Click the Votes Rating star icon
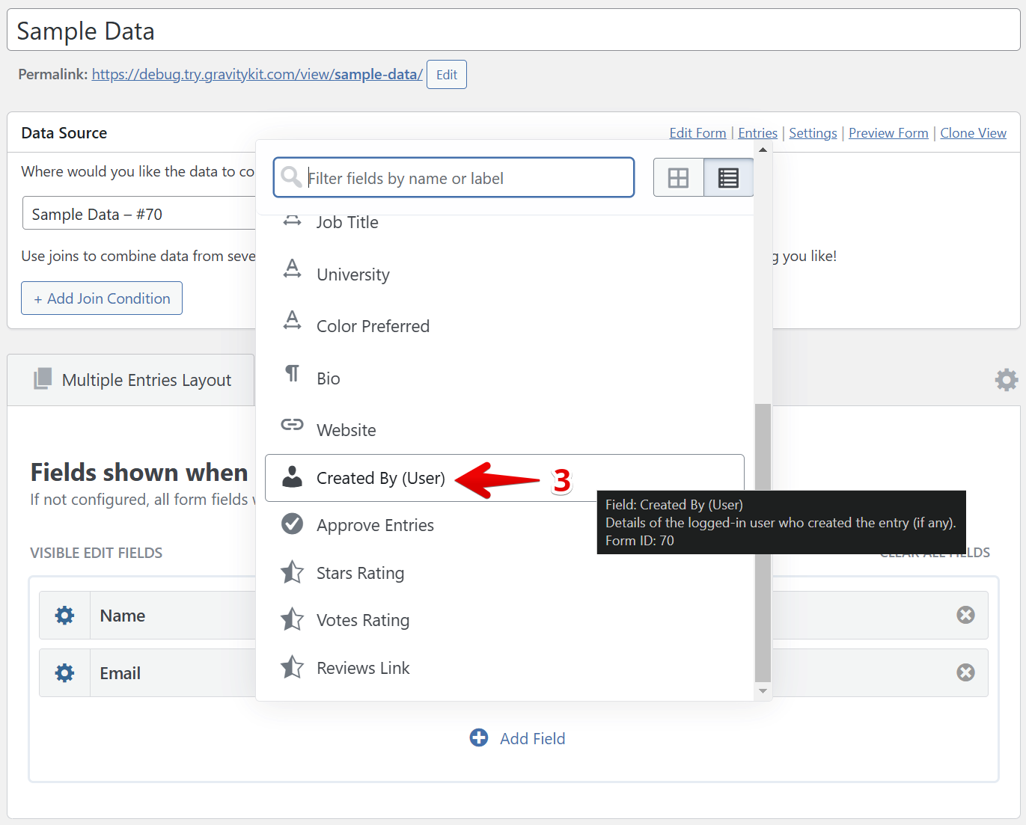 [292, 619]
